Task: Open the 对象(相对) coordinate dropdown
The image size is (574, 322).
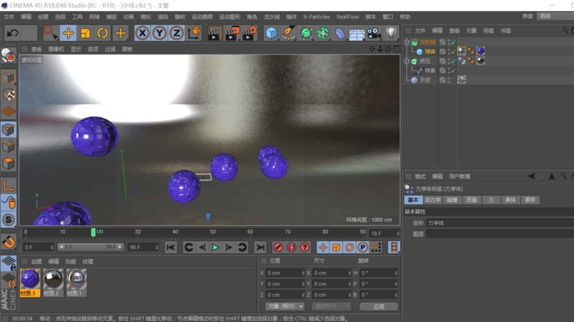Action: [x=285, y=307]
